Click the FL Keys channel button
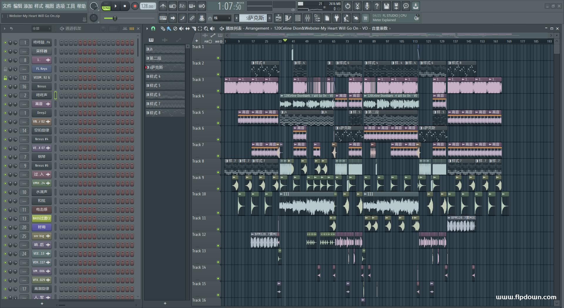 click(x=42, y=69)
